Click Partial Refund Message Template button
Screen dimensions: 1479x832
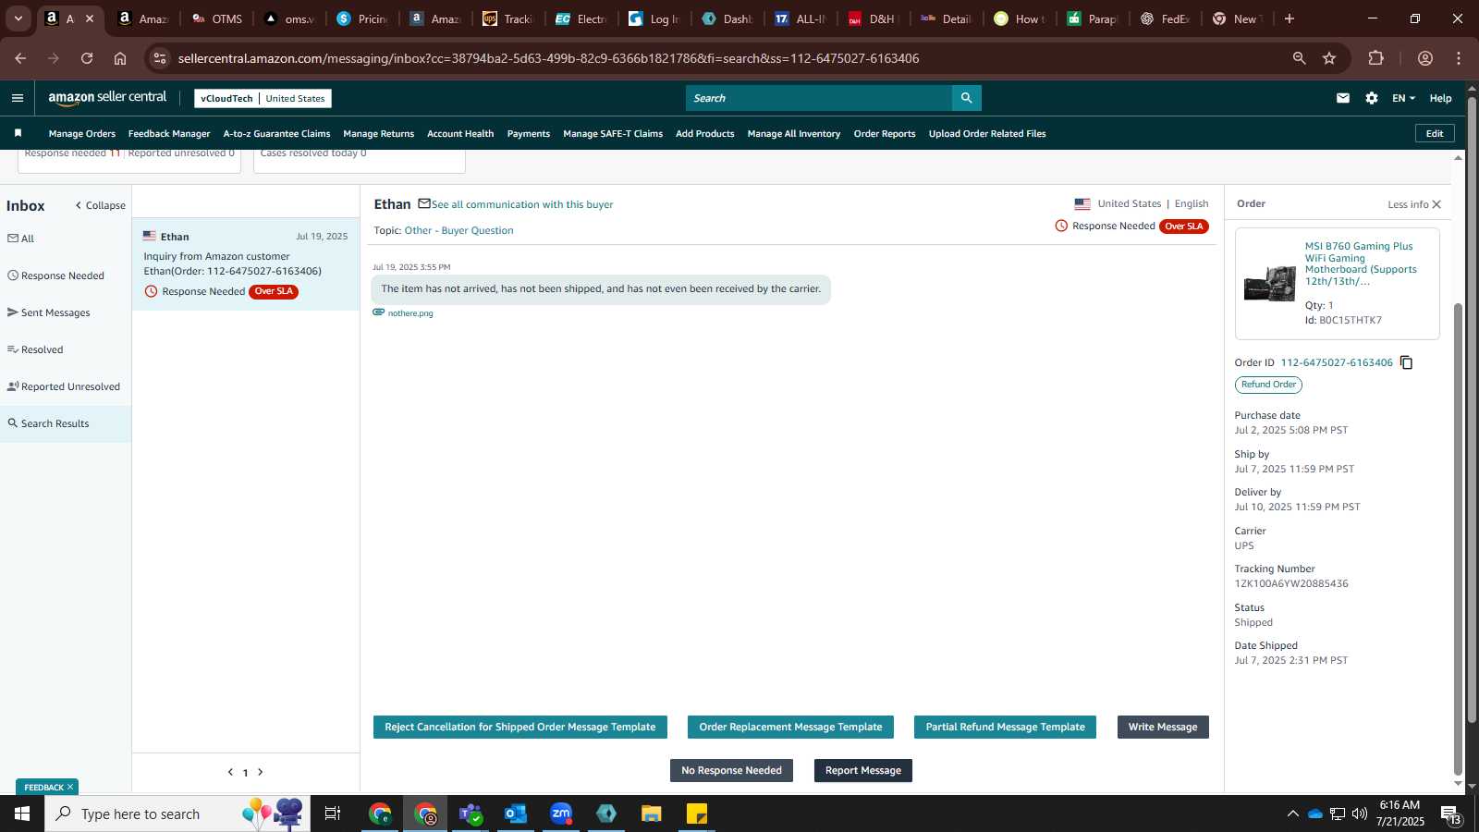pos(1006,728)
